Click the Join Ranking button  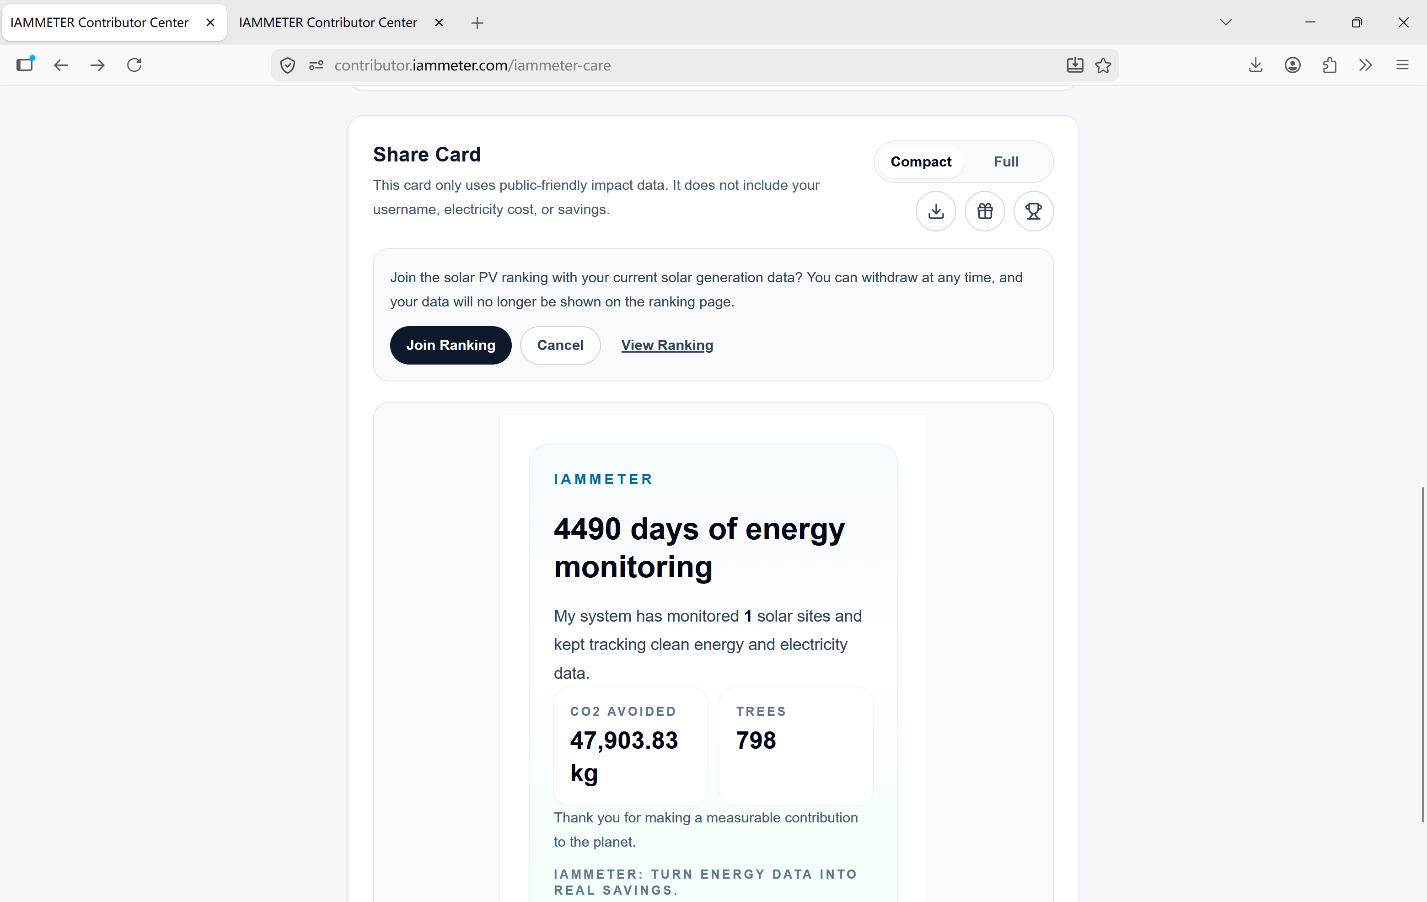[x=451, y=345]
